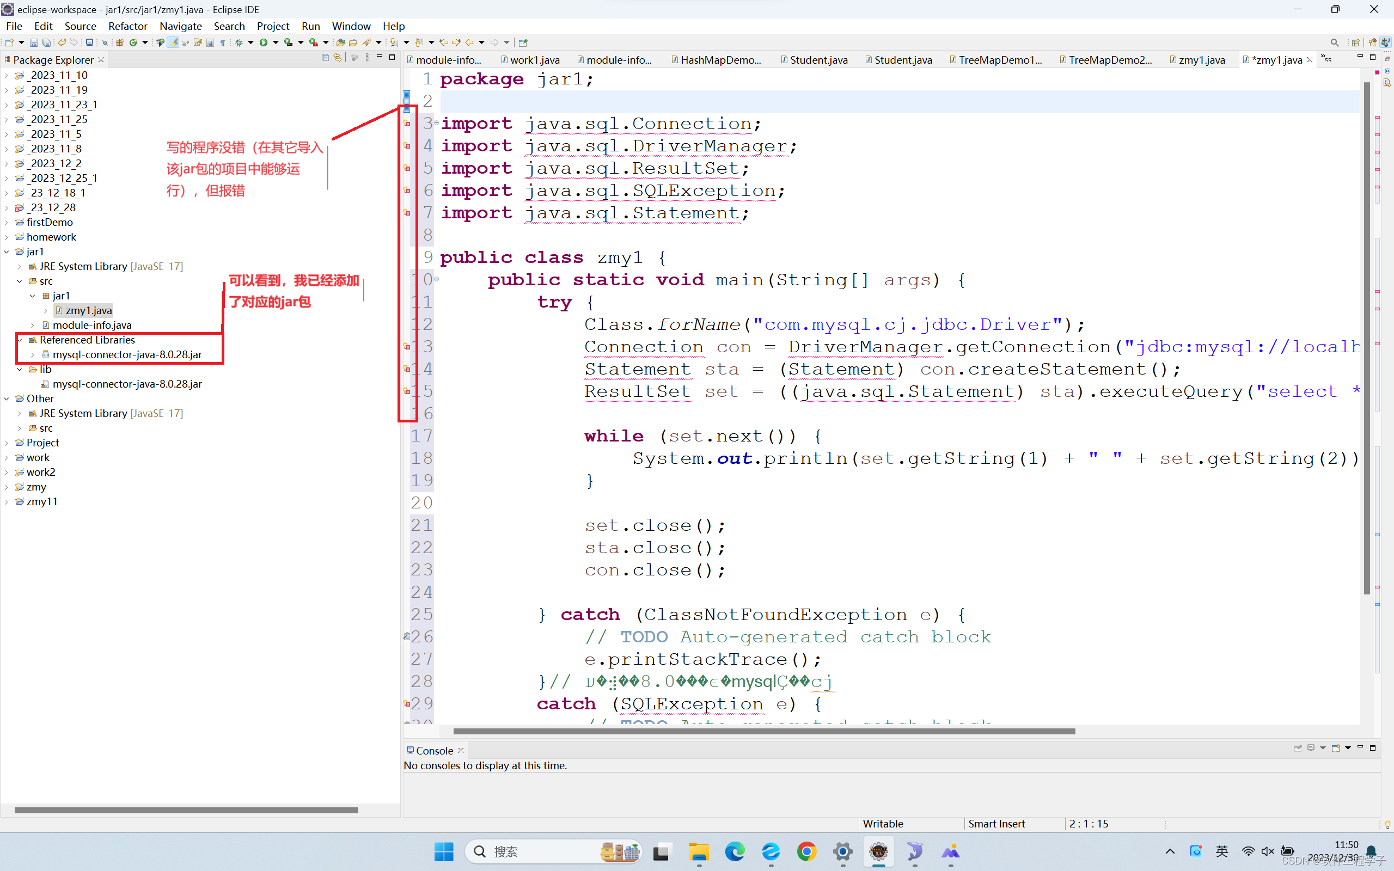1394x871 pixels.
Task: Open Microsoft Edge from the taskbar
Action: tap(735, 852)
